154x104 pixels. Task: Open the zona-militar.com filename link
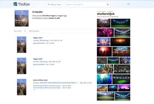[59, 83]
